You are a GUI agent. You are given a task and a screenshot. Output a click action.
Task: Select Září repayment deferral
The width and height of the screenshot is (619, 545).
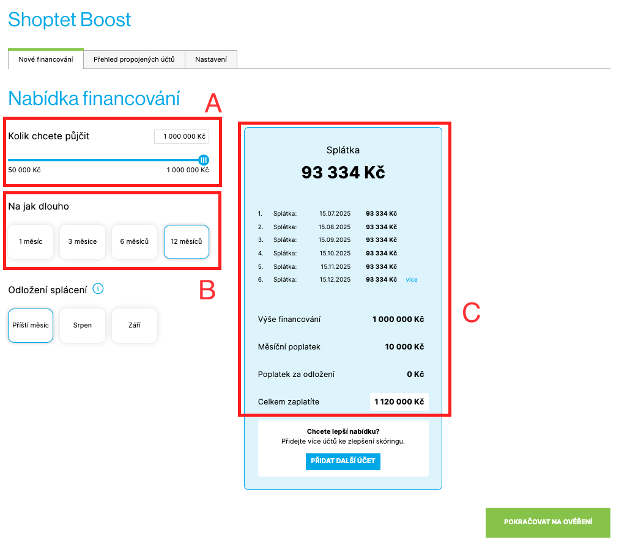tap(135, 325)
